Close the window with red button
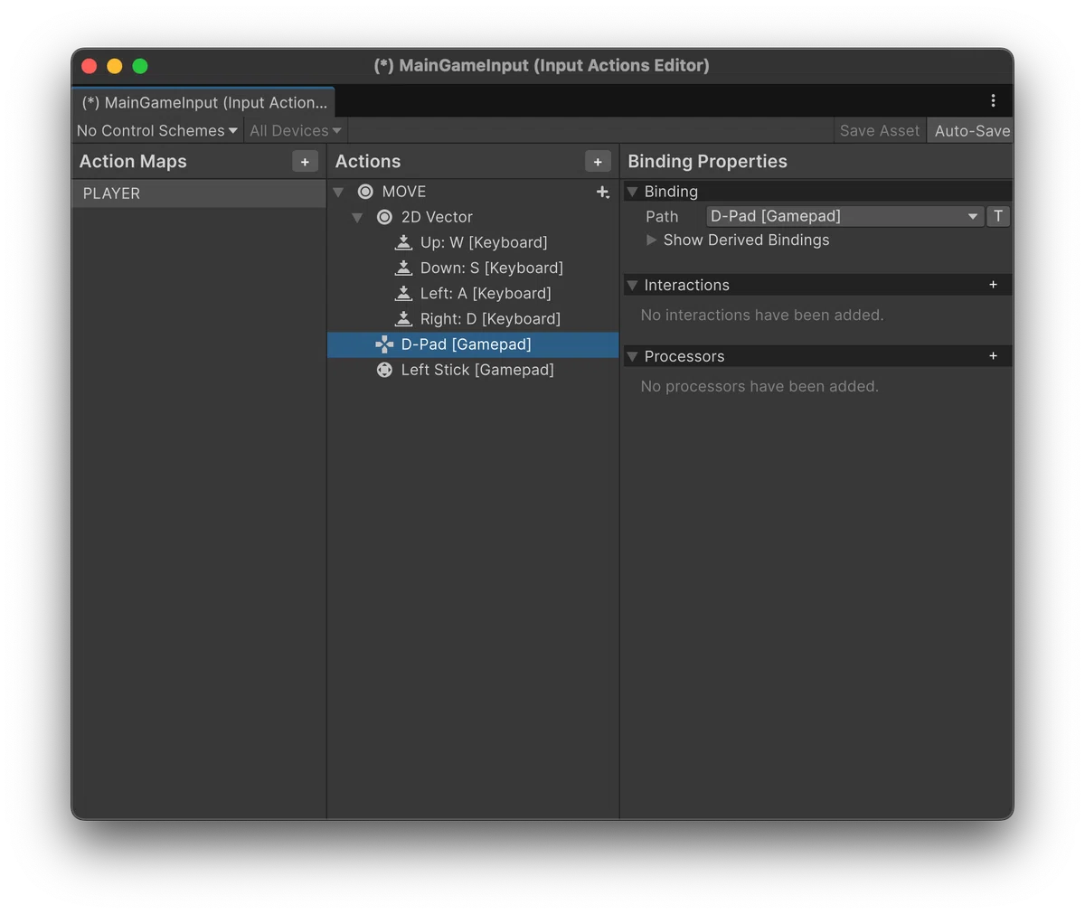Image resolution: width=1085 pixels, height=914 pixels. [90, 66]
